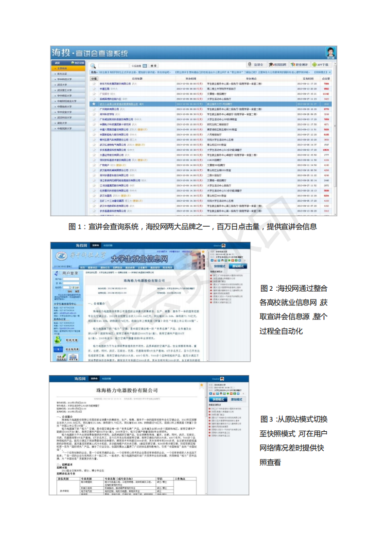Toggle the highlighted row's favorite star

(x=94, y=104)
